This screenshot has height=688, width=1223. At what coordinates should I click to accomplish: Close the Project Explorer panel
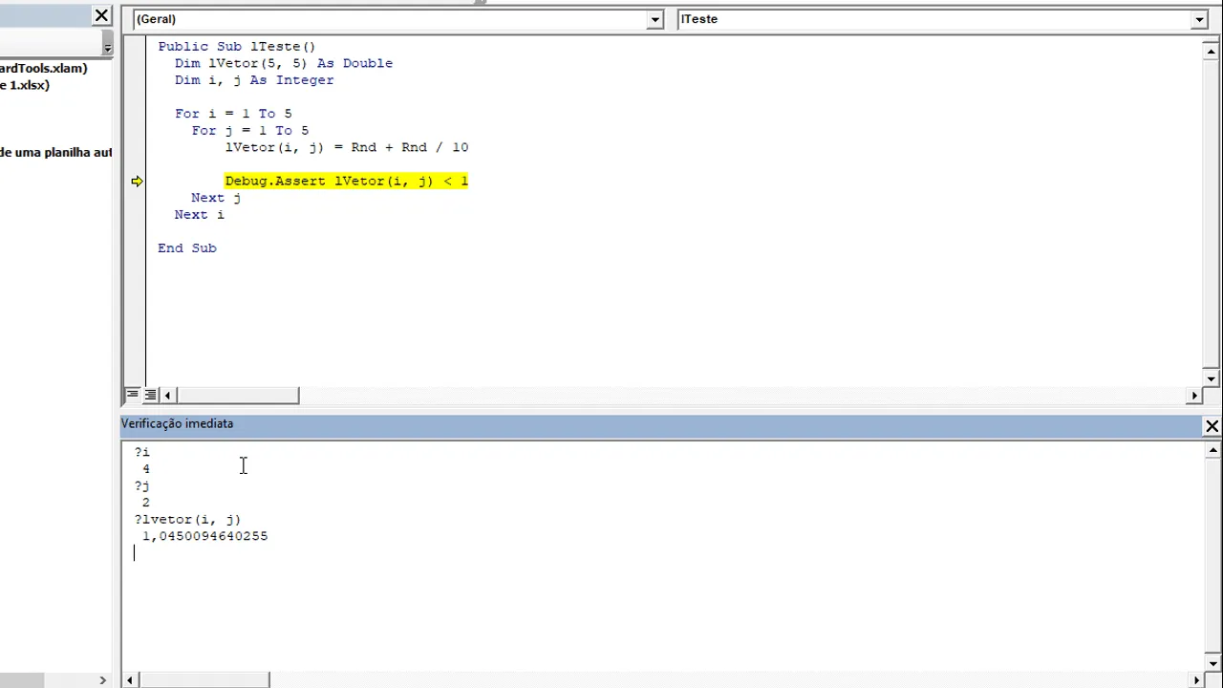tap(102, 15)
